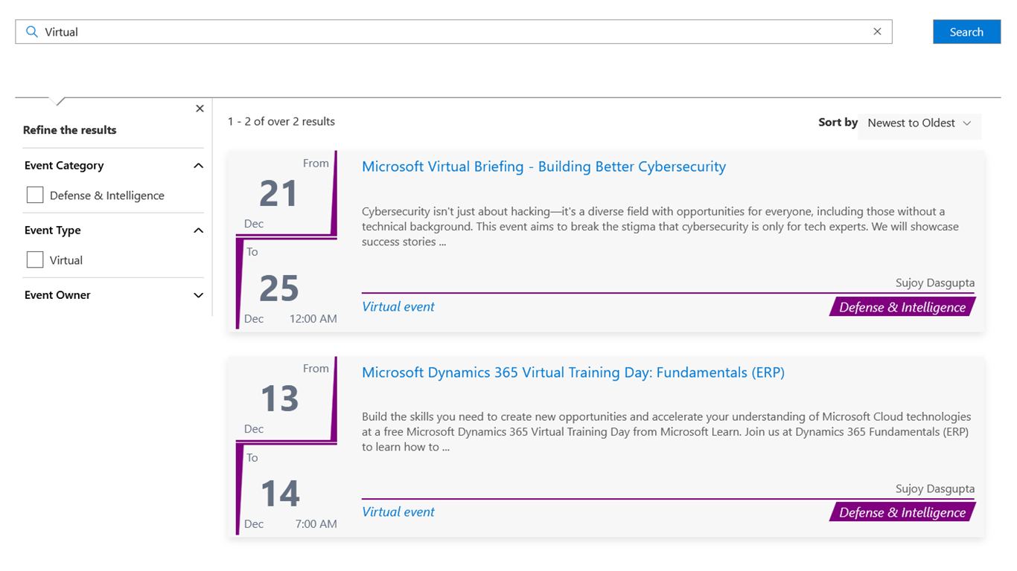The height and width of the screenshot is (571, 1017).
Task: Focus the search field containing Virtual
Action: 447,32
